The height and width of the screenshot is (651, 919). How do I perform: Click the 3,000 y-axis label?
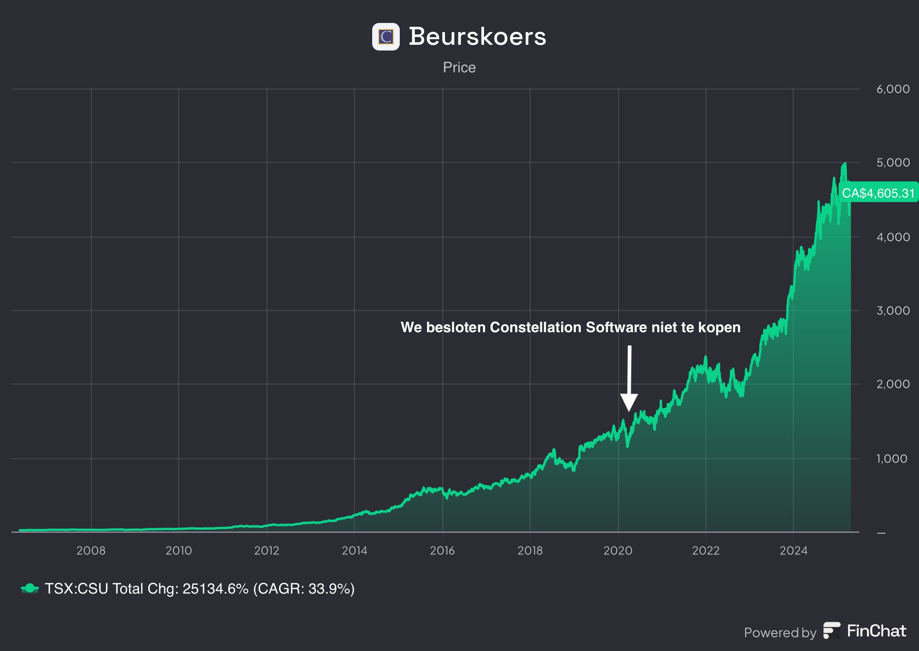893,311
